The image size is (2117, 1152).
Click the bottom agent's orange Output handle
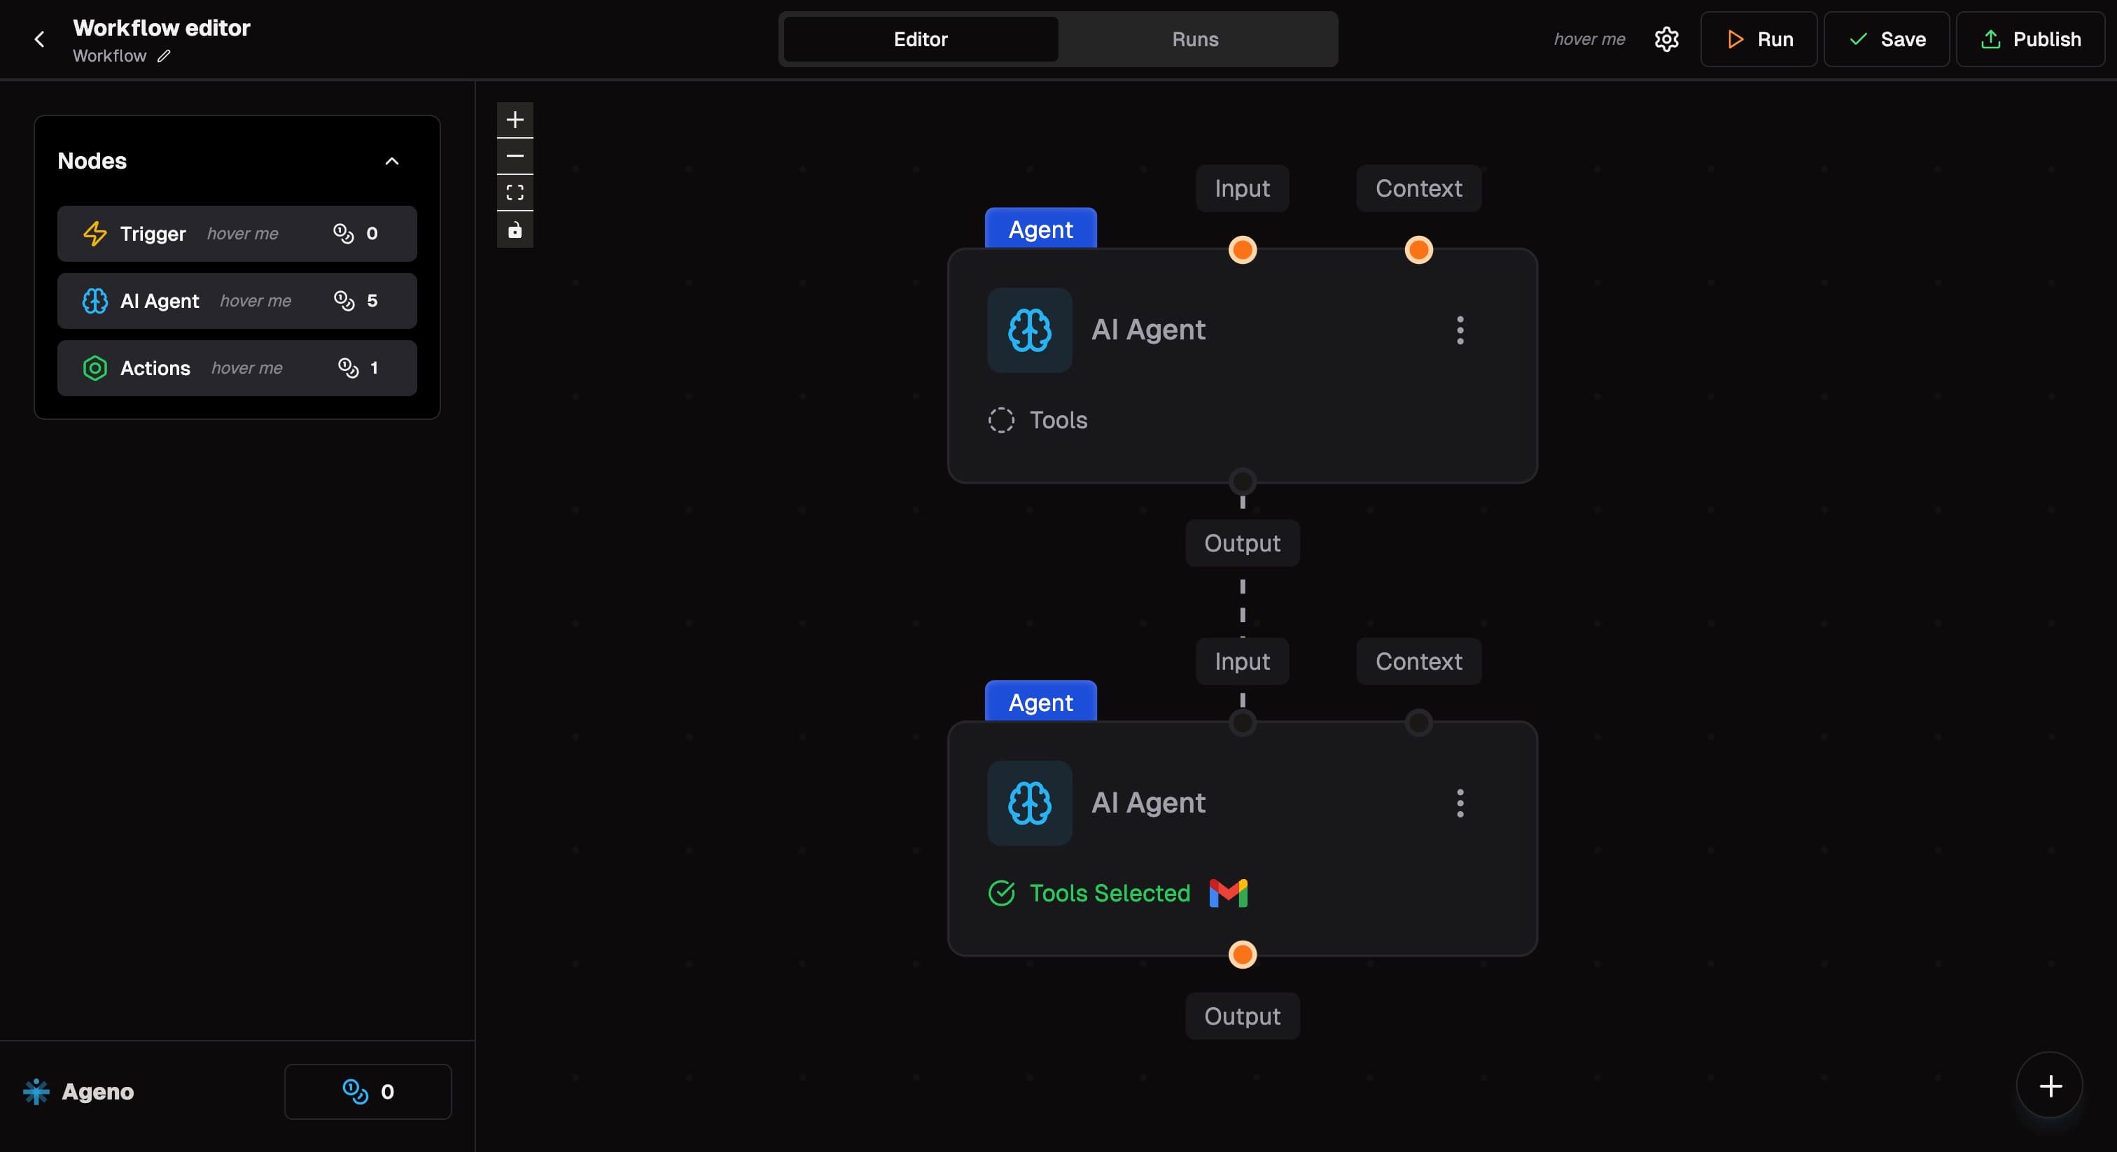pos(1242,955)
